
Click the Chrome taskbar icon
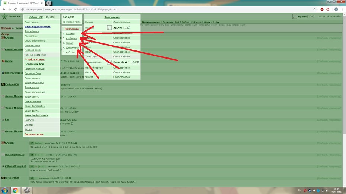pos(15,190)
